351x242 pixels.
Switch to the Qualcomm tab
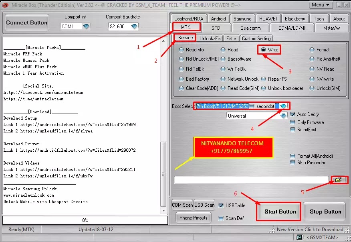pos(250,28)
